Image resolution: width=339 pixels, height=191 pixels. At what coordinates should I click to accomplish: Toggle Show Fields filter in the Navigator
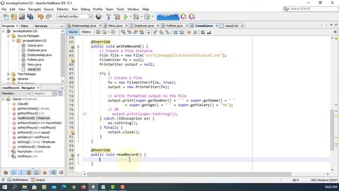point(14,172)
